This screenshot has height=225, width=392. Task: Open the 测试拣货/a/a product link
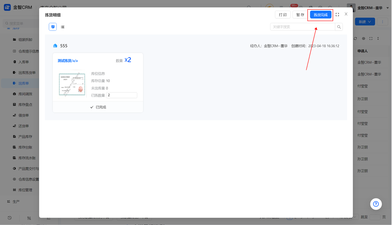click(68, 61)
